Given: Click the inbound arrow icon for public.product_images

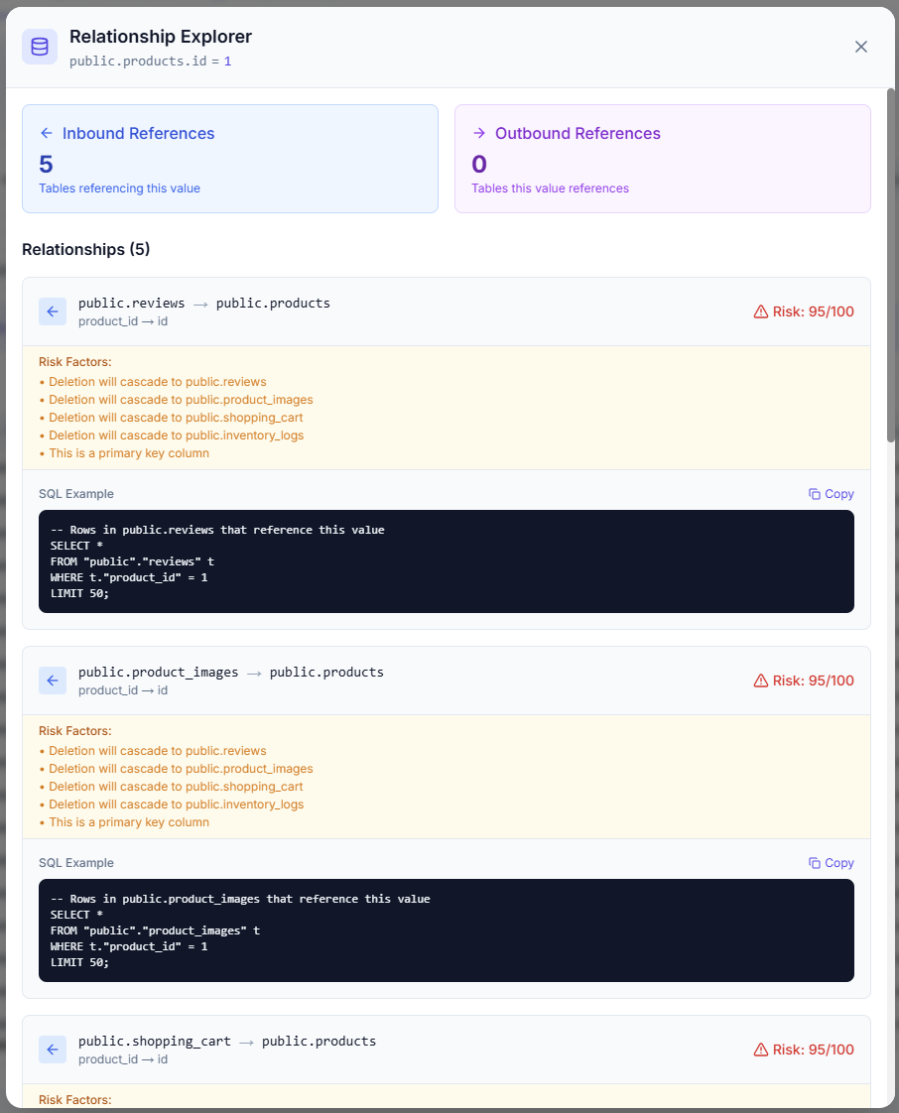Looking at the screenshot, I should pos(53,680).
